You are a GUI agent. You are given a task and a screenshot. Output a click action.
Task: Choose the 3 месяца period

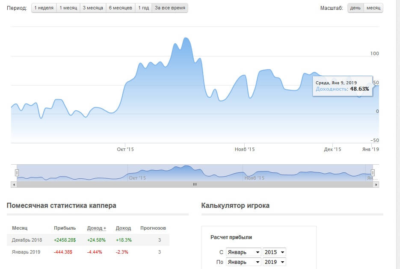(93, 8)
